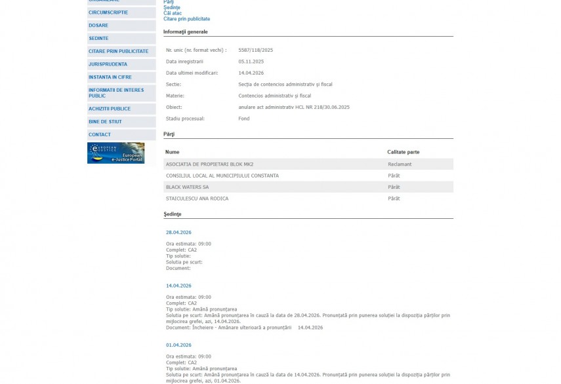Open the 14.04.2026 hearing date link
Screen dimensions: 561x384
pos(178,286)
